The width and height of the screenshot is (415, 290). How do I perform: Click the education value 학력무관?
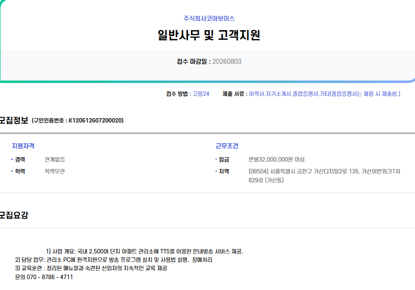coord(55,171)
